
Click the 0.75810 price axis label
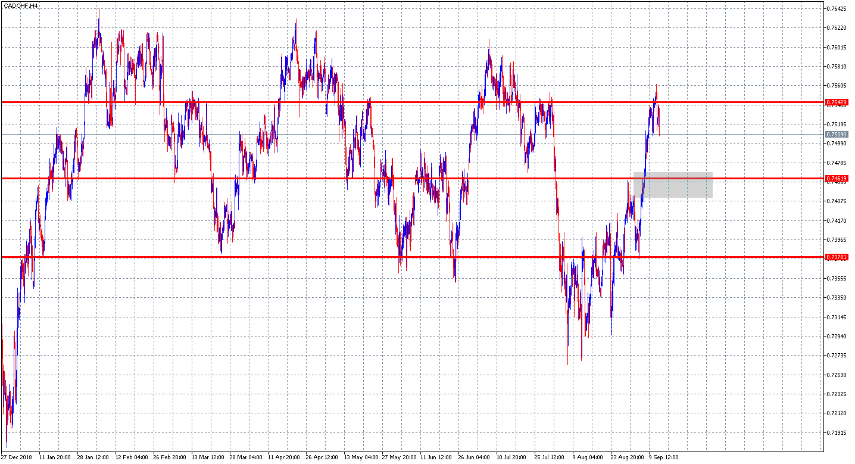[837, 67]
